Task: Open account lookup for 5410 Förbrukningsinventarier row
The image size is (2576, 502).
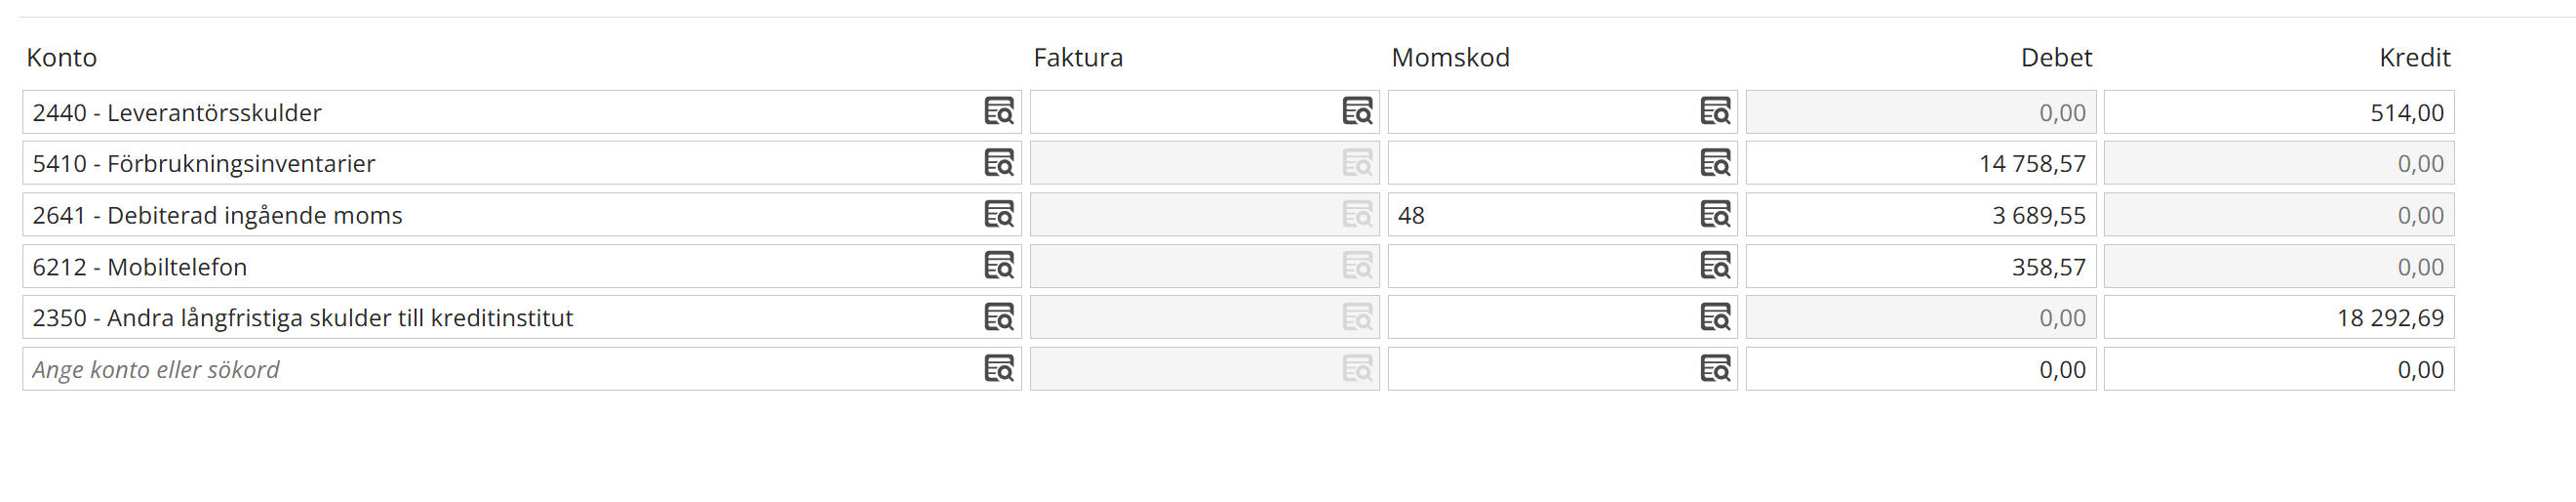Action: point(998,162)
